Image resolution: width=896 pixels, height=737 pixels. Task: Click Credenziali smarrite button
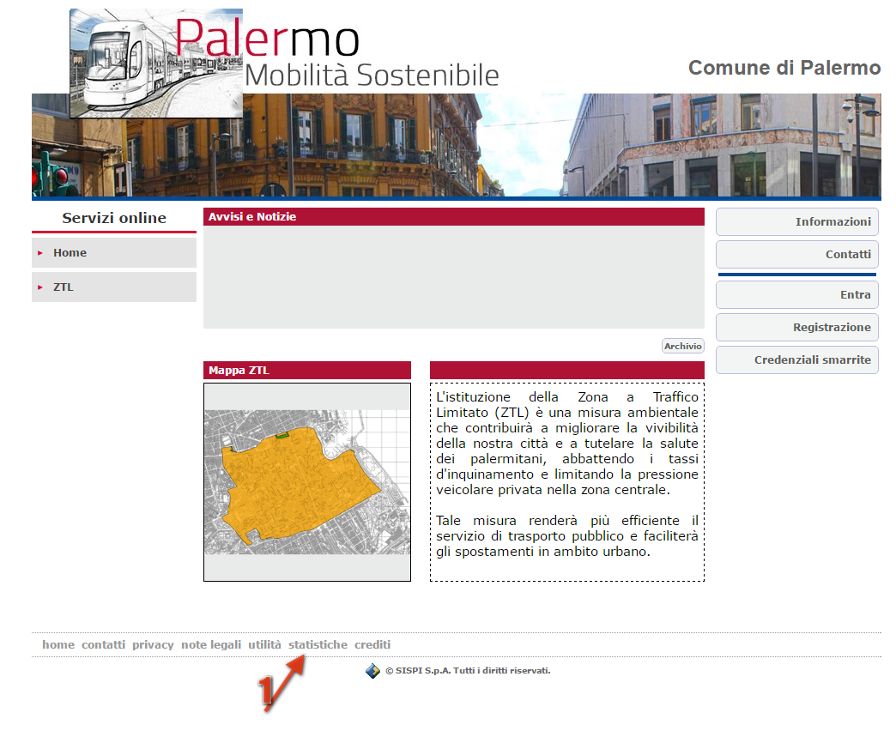click(x=797, y=360)
